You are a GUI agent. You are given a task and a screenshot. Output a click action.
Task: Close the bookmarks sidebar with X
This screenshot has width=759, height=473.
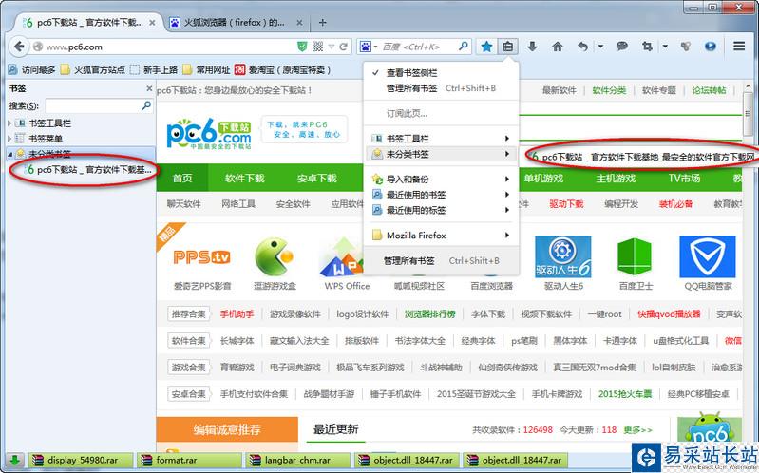click(149, 88)
